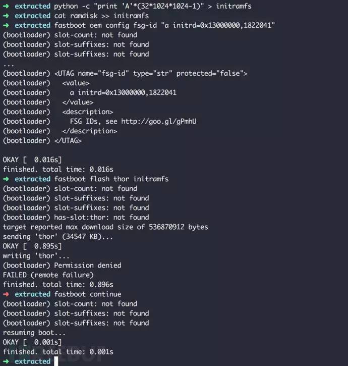The image size is (348, 366).
Task: Click the FAILED (remote failure) message
Action: coord(48,275)
